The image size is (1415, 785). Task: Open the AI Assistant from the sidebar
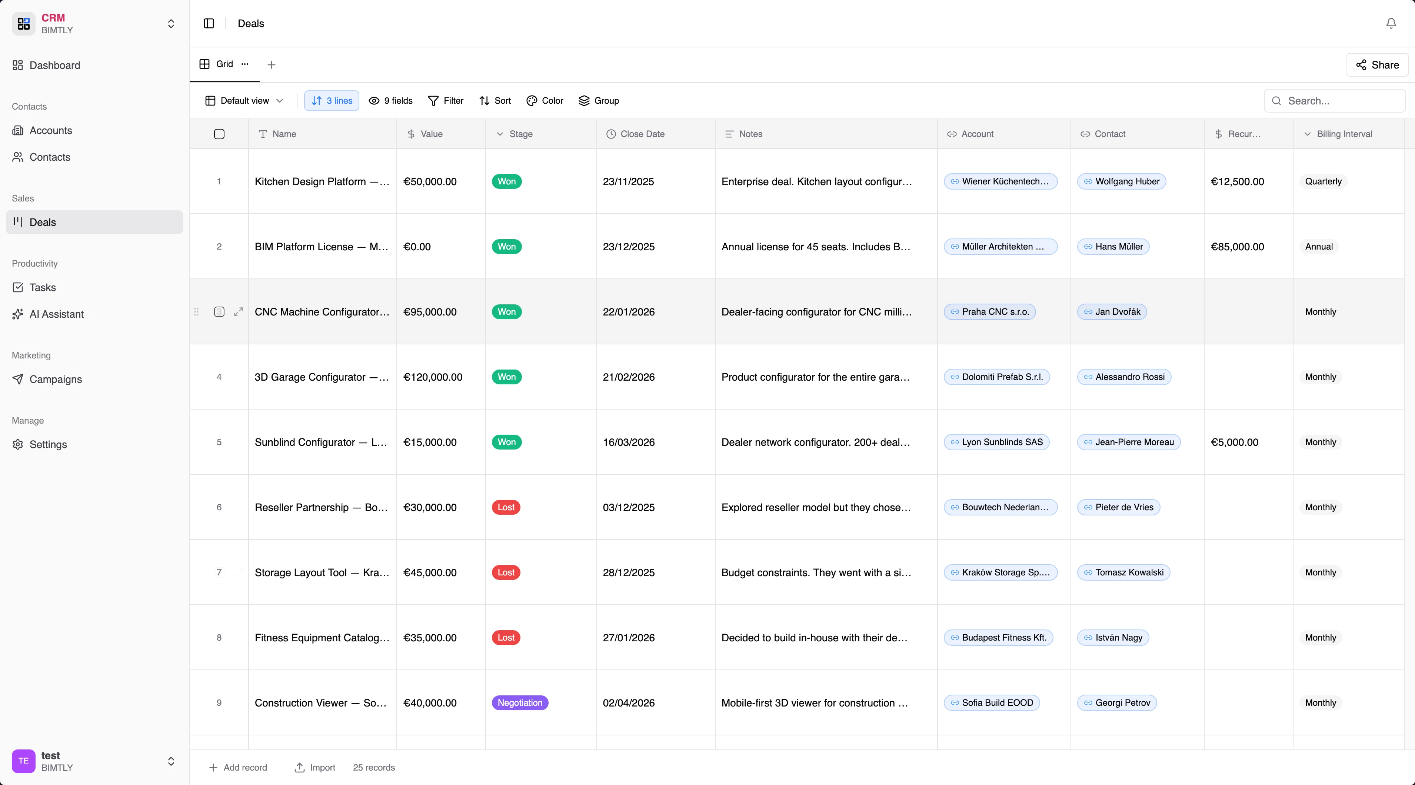56,314
